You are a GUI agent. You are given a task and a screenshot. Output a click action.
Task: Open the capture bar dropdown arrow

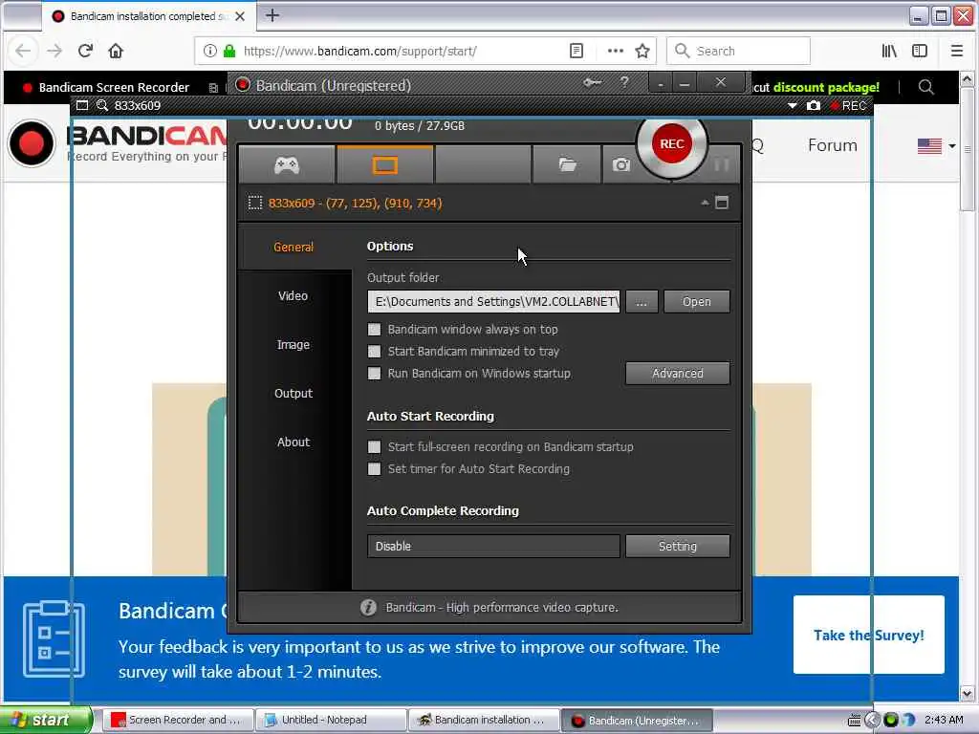pos(793,105)
